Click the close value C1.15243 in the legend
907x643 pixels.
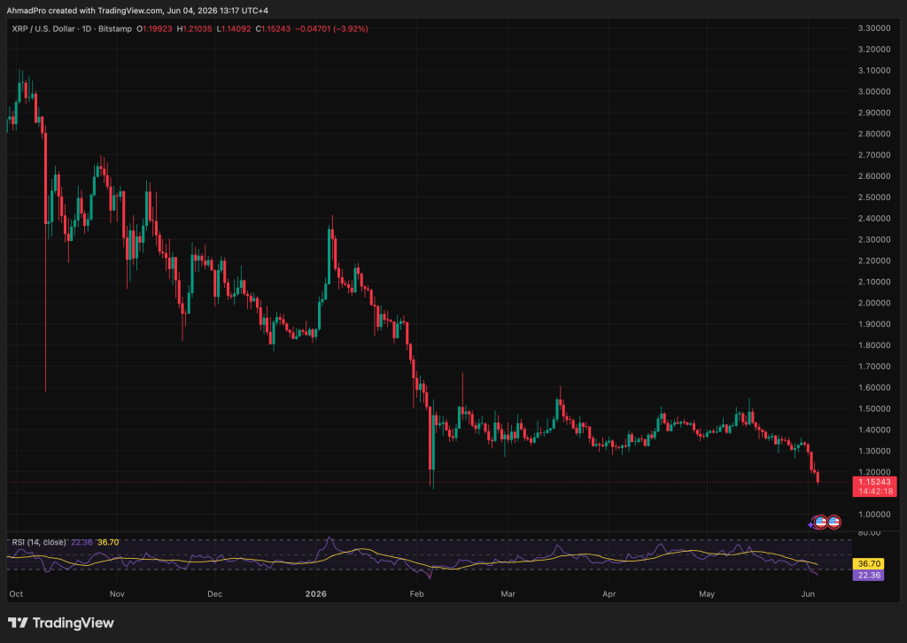pyautogui.click(x=273, y=29)
